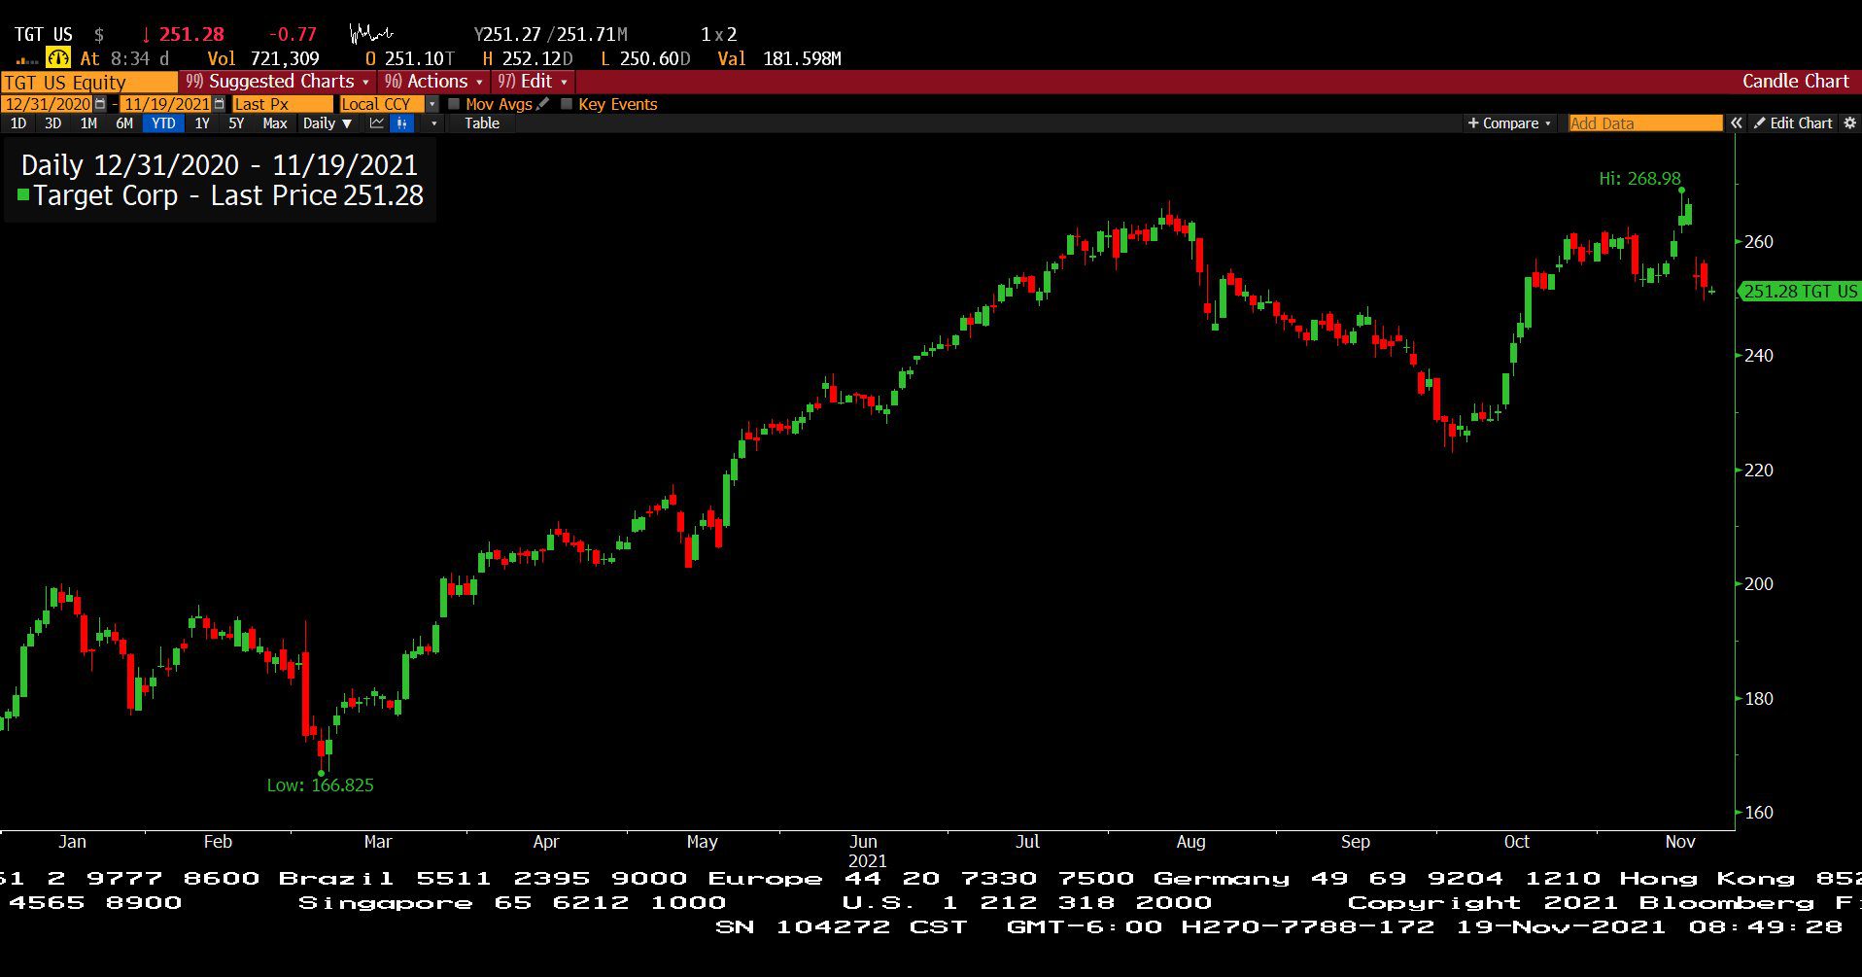Click the 1 x 2 bid-ask size
This screenshot has width=1862, height=977.
[719, 34]
